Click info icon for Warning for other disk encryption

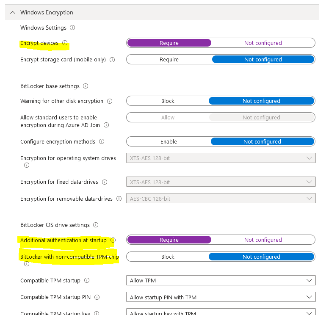click(110, 101)
